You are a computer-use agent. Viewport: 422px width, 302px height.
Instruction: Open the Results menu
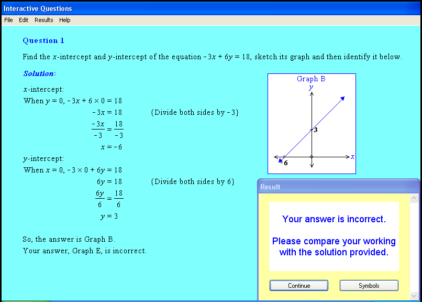click(44, 20)
